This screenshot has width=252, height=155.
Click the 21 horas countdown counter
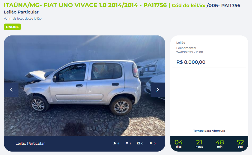[199, 144]
